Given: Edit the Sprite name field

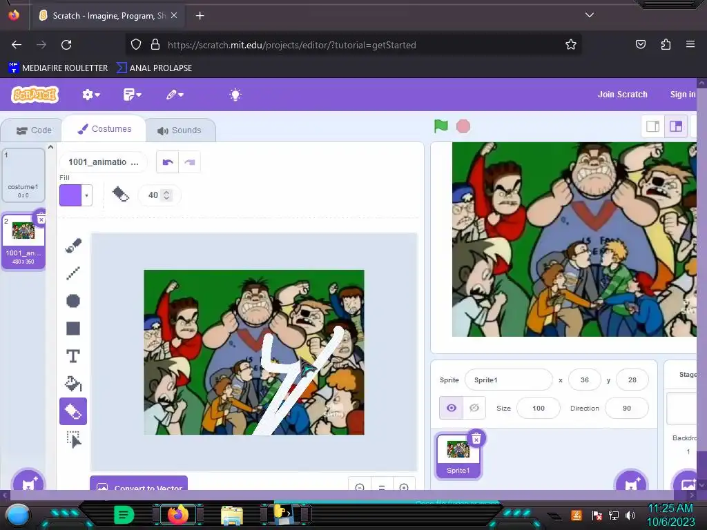Looking at the screenshot, I should click(x=509, y=380).
